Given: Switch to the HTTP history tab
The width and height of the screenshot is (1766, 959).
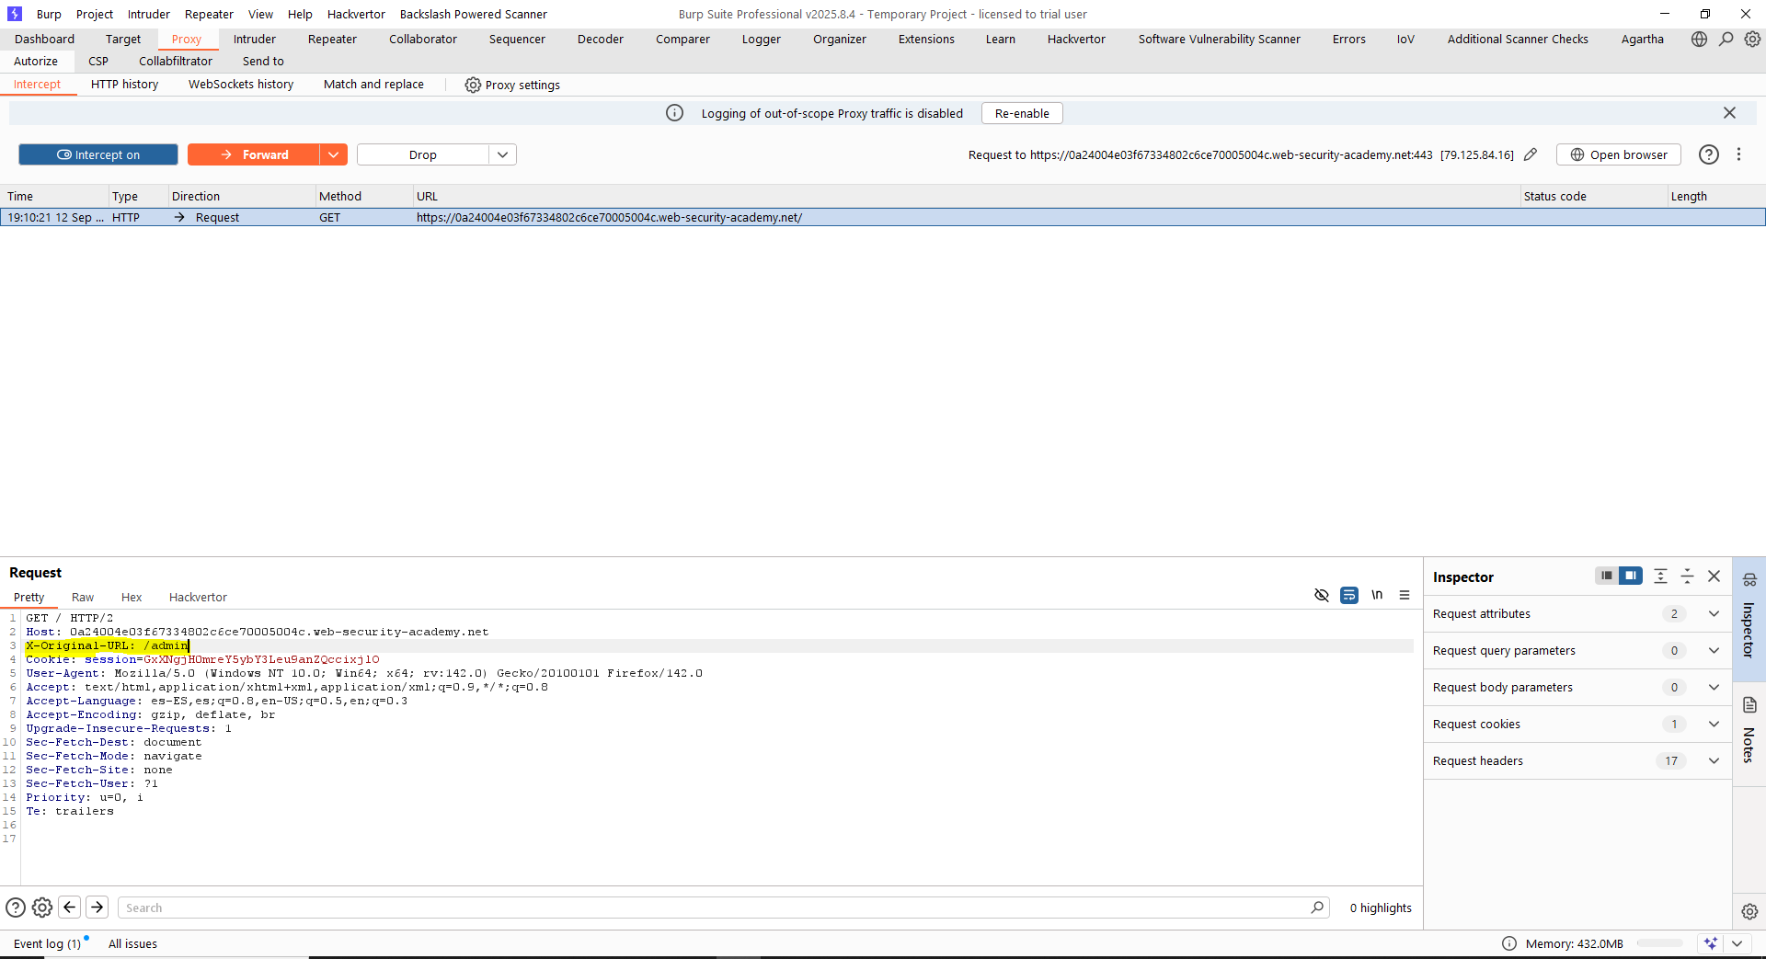Looking at the screenshot, I should (124, 85).
